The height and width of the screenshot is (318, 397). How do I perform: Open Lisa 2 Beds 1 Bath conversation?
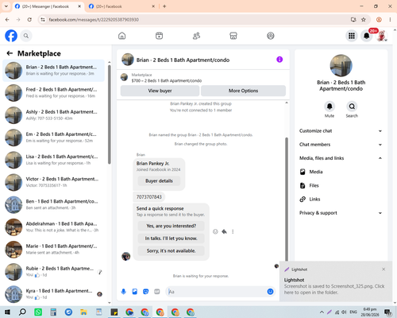pyautogui.click(x=54, y=160)
